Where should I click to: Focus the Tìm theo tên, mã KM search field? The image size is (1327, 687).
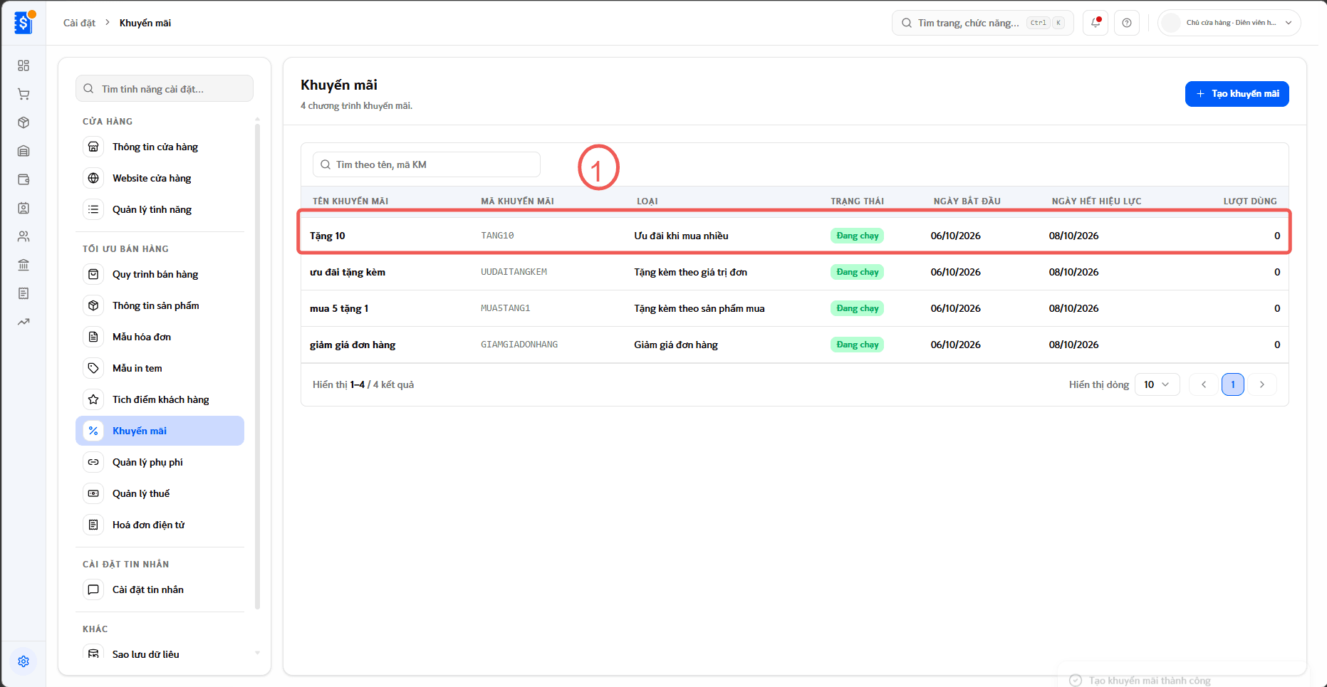[x=427, y=164]
